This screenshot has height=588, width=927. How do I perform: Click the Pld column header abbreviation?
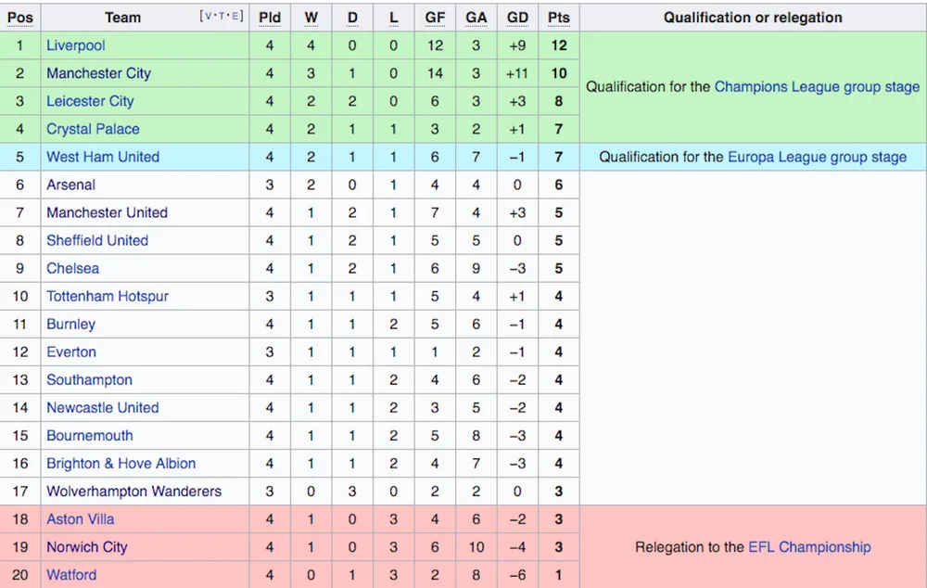pyautogui.click(x=270, y=18)
